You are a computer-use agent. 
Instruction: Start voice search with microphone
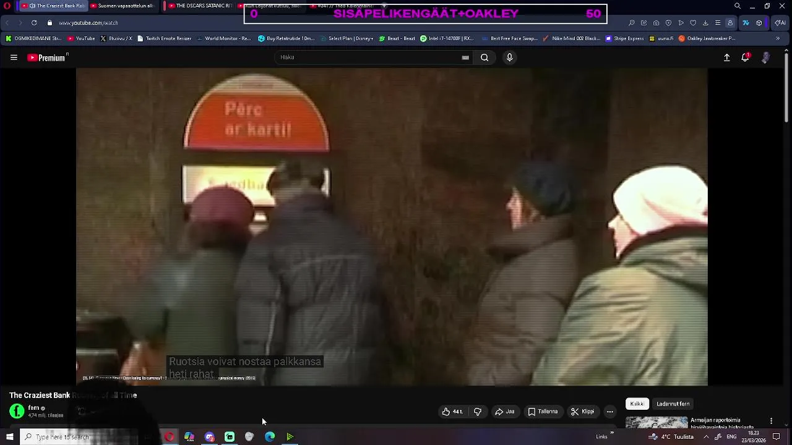pyautogui.click(x=509, y=57)
